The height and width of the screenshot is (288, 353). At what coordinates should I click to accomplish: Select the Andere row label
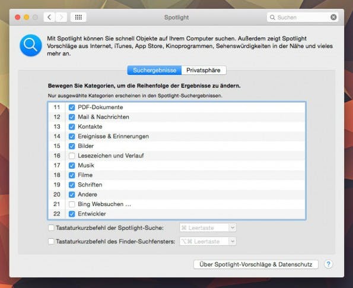tap(88, 195)
